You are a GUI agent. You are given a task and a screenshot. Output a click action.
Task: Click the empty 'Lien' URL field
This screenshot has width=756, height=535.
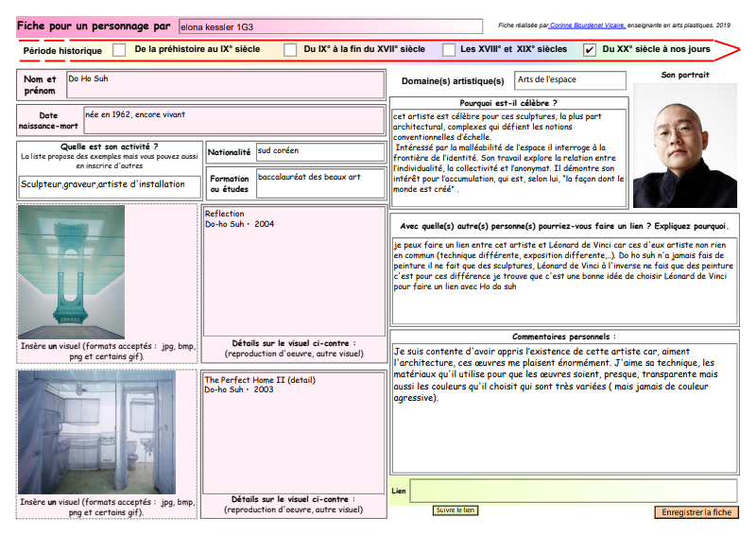coord(573,492)
